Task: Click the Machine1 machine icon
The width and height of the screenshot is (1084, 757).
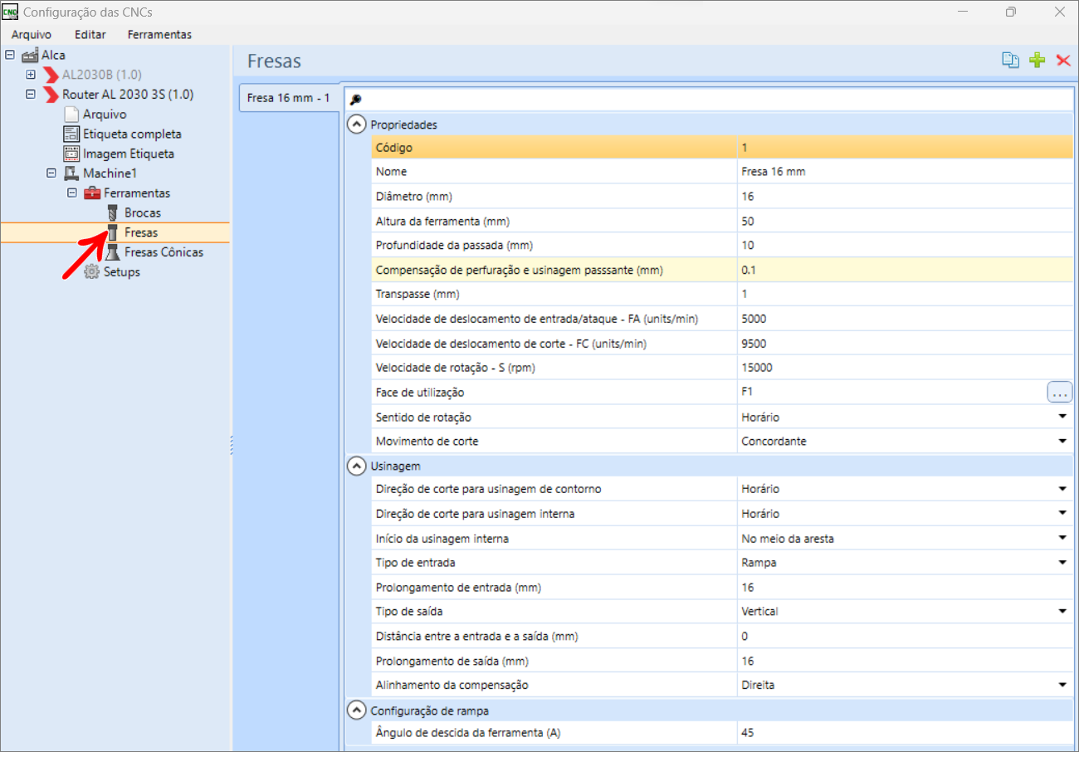Action: tap(71, 173)
